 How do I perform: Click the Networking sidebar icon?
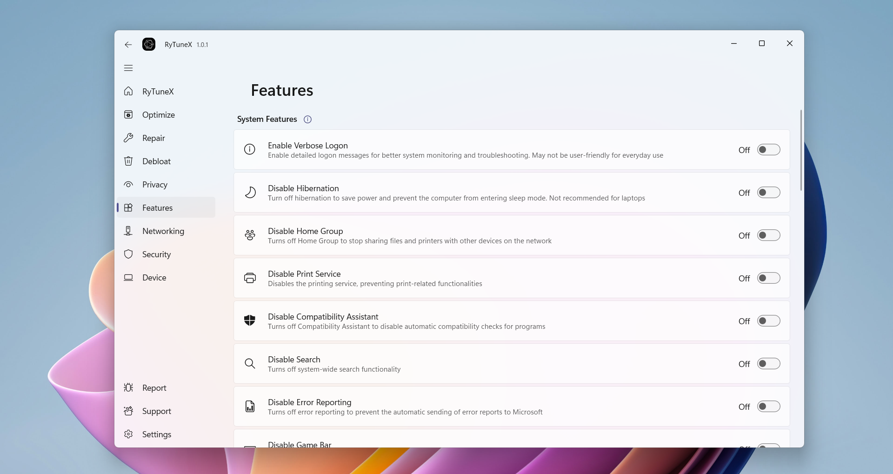(128, 231)
